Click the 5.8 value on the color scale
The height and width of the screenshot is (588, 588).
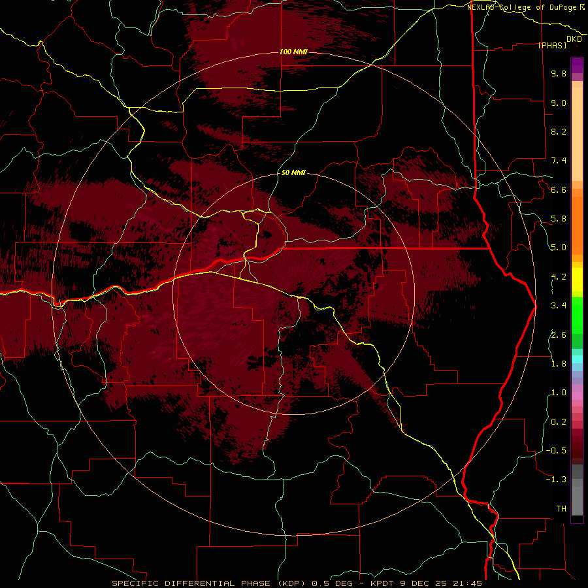coord(559,219)
